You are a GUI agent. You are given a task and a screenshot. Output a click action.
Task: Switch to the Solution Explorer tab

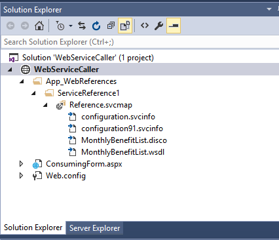point(33,228)
